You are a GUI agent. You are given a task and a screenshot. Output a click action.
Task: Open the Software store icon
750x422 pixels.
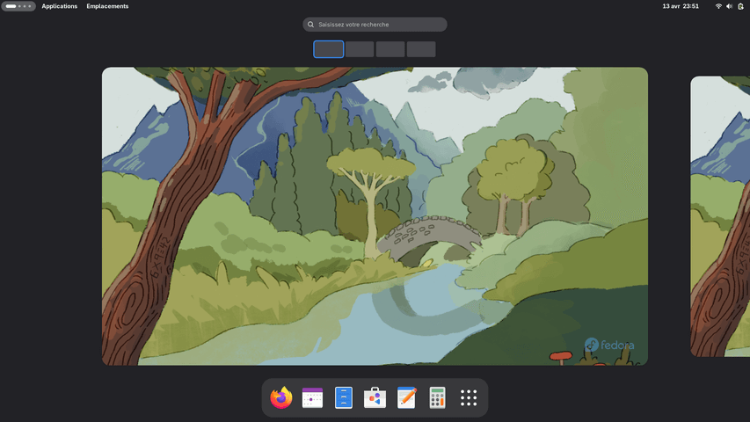375,397
